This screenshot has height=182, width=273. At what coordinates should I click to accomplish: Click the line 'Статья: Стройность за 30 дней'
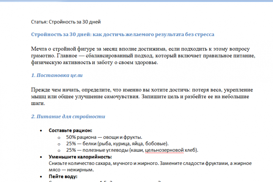tap(66, 22)
